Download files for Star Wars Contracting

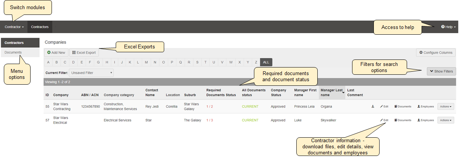[372, 106]
